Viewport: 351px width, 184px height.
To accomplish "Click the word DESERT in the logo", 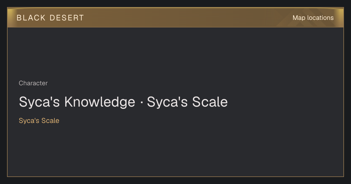I will point(67,18).
